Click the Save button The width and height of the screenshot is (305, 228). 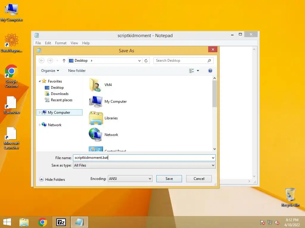tap(169, 178)
